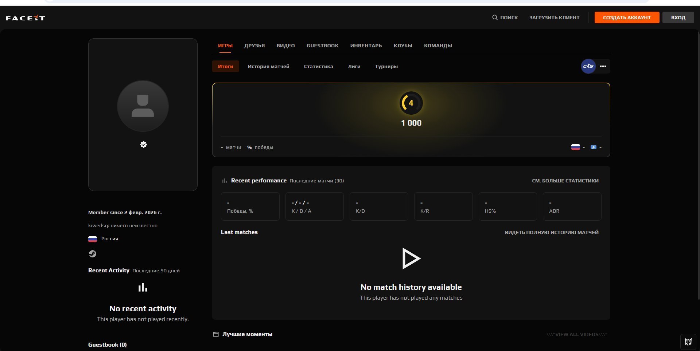Open the Steam profile icon
The height and width of the screenshot is (351, 700).
tap(93, 254)
